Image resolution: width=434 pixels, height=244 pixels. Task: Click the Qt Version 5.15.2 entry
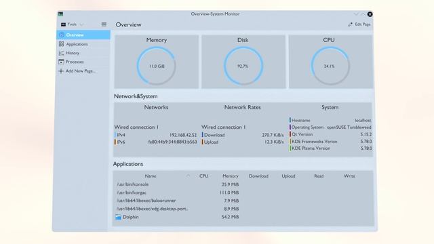coord(331,134)
